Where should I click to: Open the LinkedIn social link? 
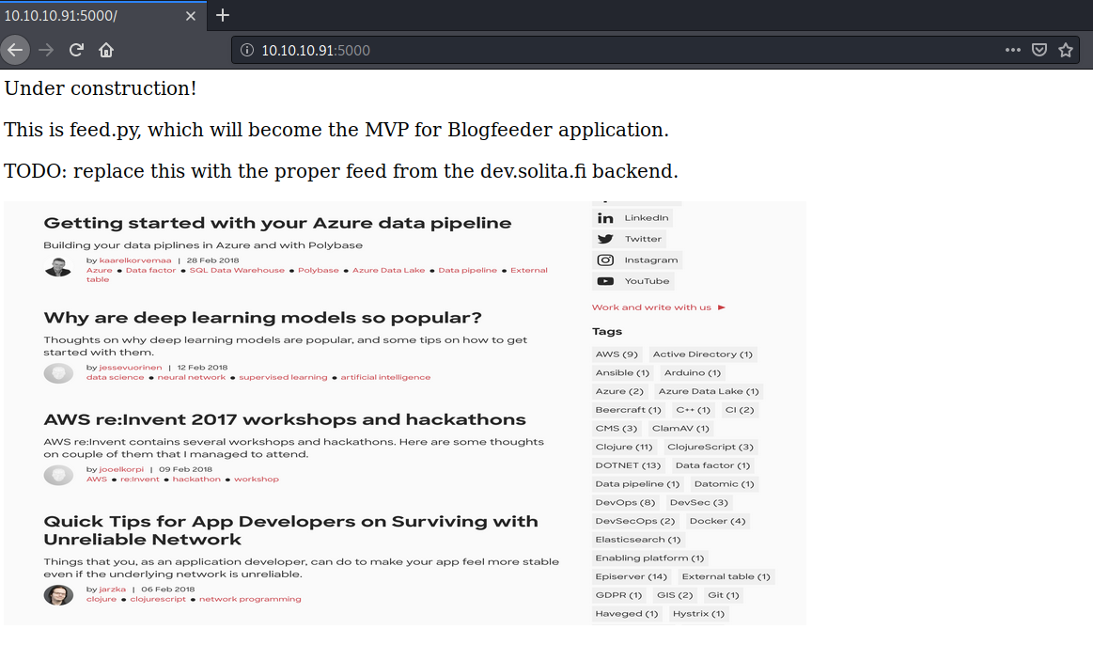(x=632, y=218)
